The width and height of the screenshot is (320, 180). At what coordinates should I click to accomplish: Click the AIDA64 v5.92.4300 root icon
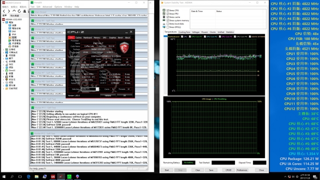tap(4, 20)
